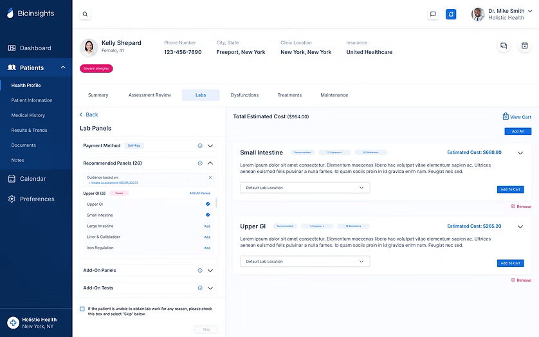The image size is (539, 337).
Task: Uncheck the Small Intestine panel checkmark
Action: pos(208,215)
